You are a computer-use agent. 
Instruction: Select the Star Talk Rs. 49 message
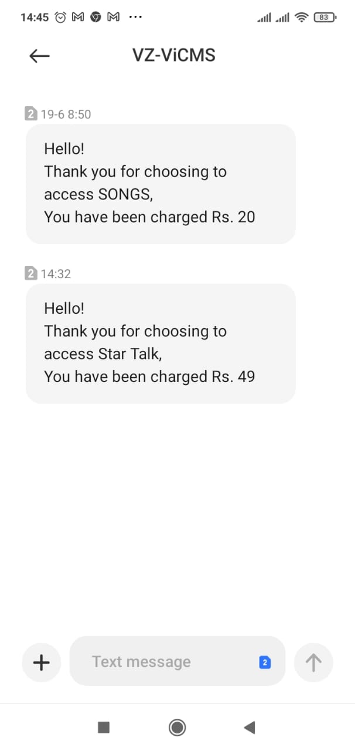coord(161,343)
